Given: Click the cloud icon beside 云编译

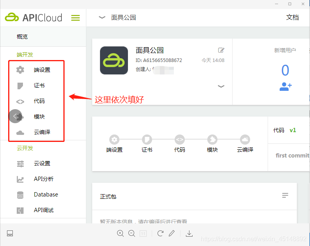Looking at the screenshot, I should pyautogui.click(x=20, y=133).
